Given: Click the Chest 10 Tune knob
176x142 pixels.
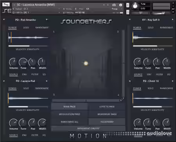Looking at the screenshot, I should [x=147, y=123].
